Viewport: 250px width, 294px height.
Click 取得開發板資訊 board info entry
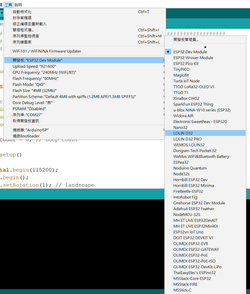tap(85, 121)
